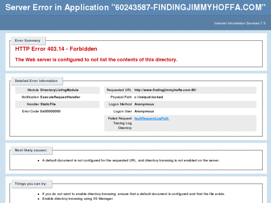Click the Logon Method Anonymous value

click(x=144, y=104)
